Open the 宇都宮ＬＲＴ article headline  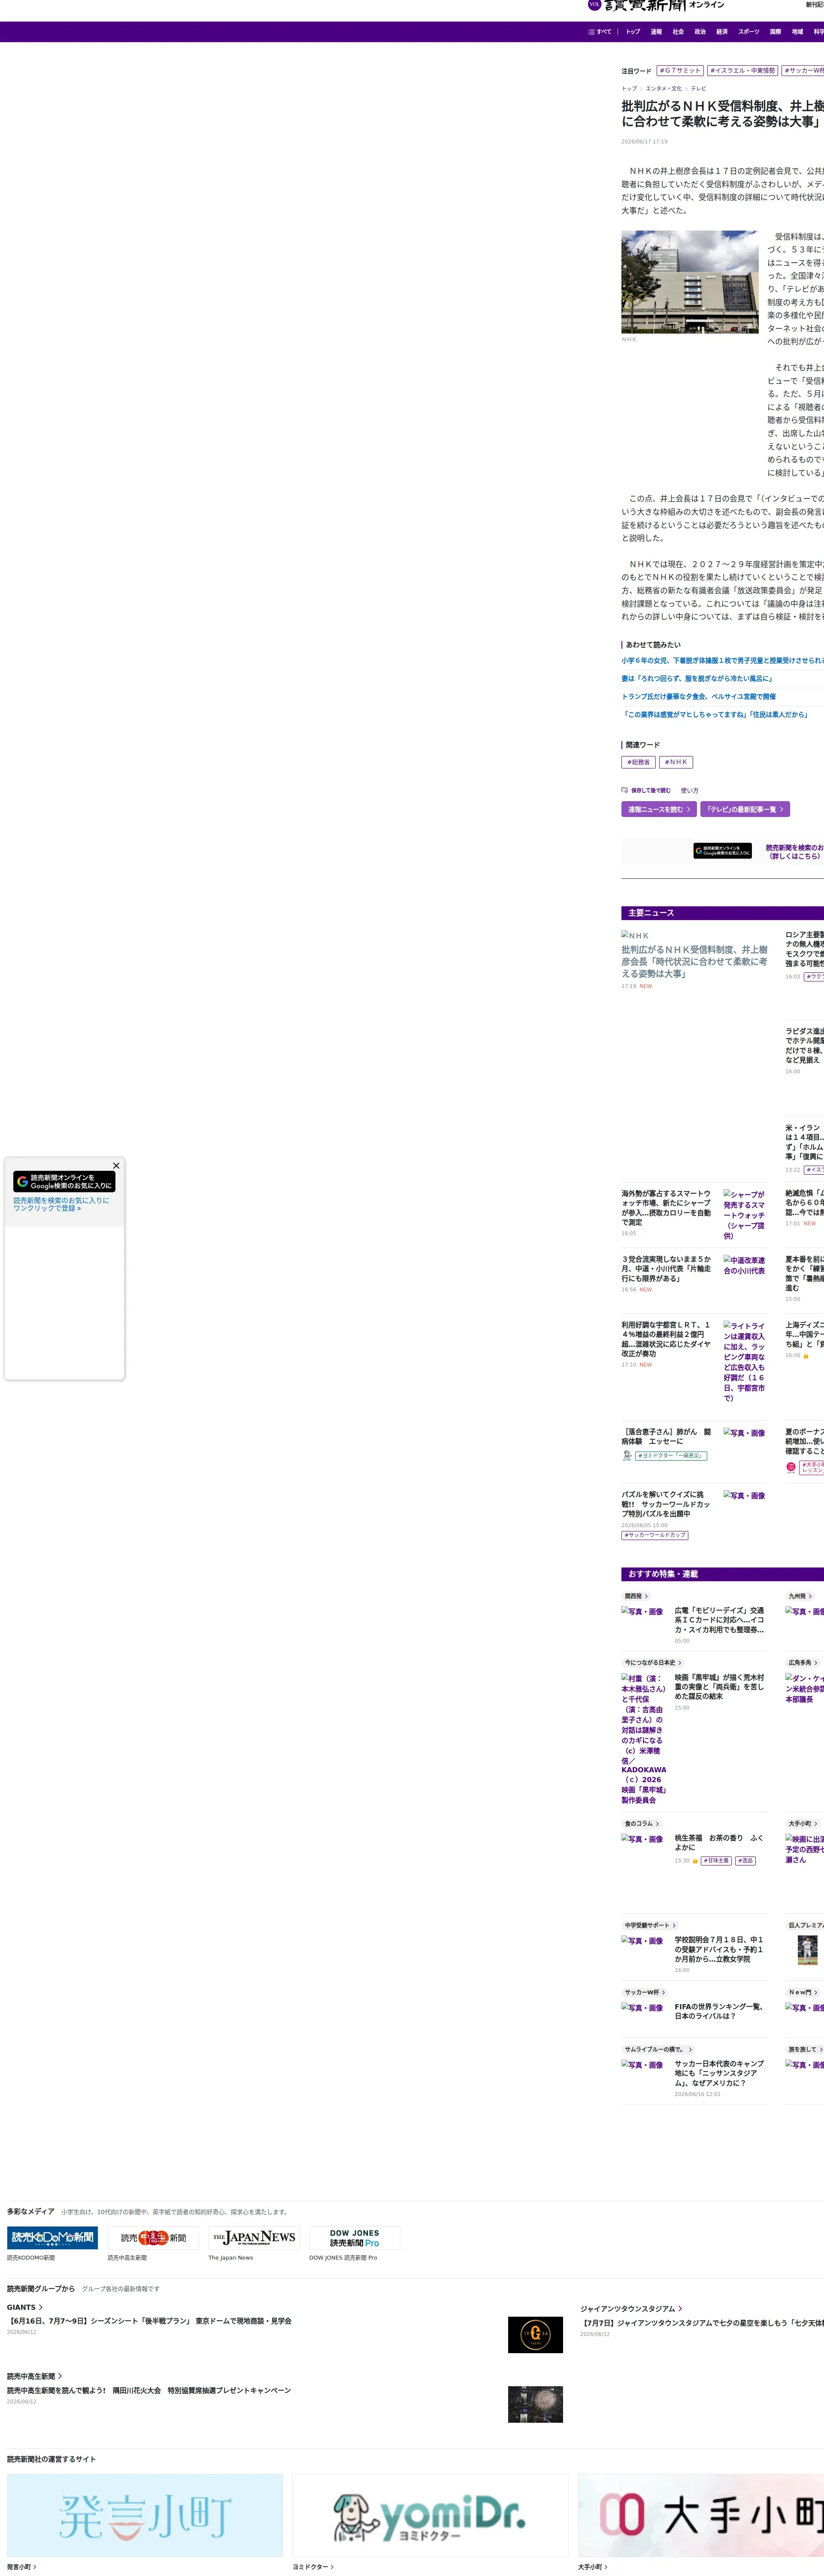(666, 1339)
